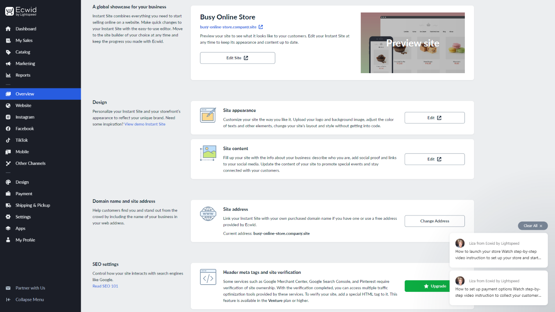Click the Mobile devices icon
The width and height of the screenshot is (555, 312).
8,152
